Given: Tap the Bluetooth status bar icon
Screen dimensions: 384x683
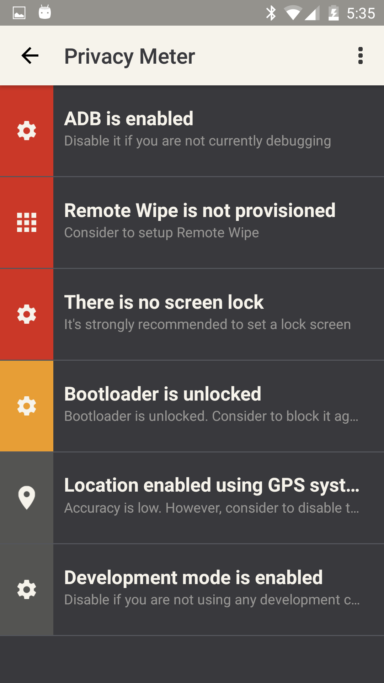Looking at the screenshot, I should [x=271, y=13].
